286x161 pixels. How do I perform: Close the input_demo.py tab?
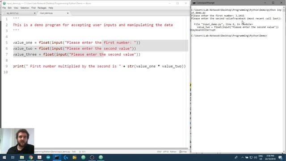pos(67,13)
